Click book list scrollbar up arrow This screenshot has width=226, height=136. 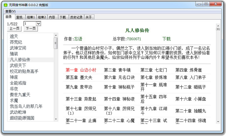tap(56, 35)
